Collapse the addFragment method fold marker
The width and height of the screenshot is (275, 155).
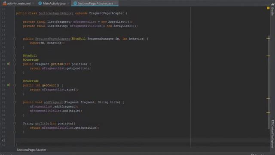pos(15,102)
